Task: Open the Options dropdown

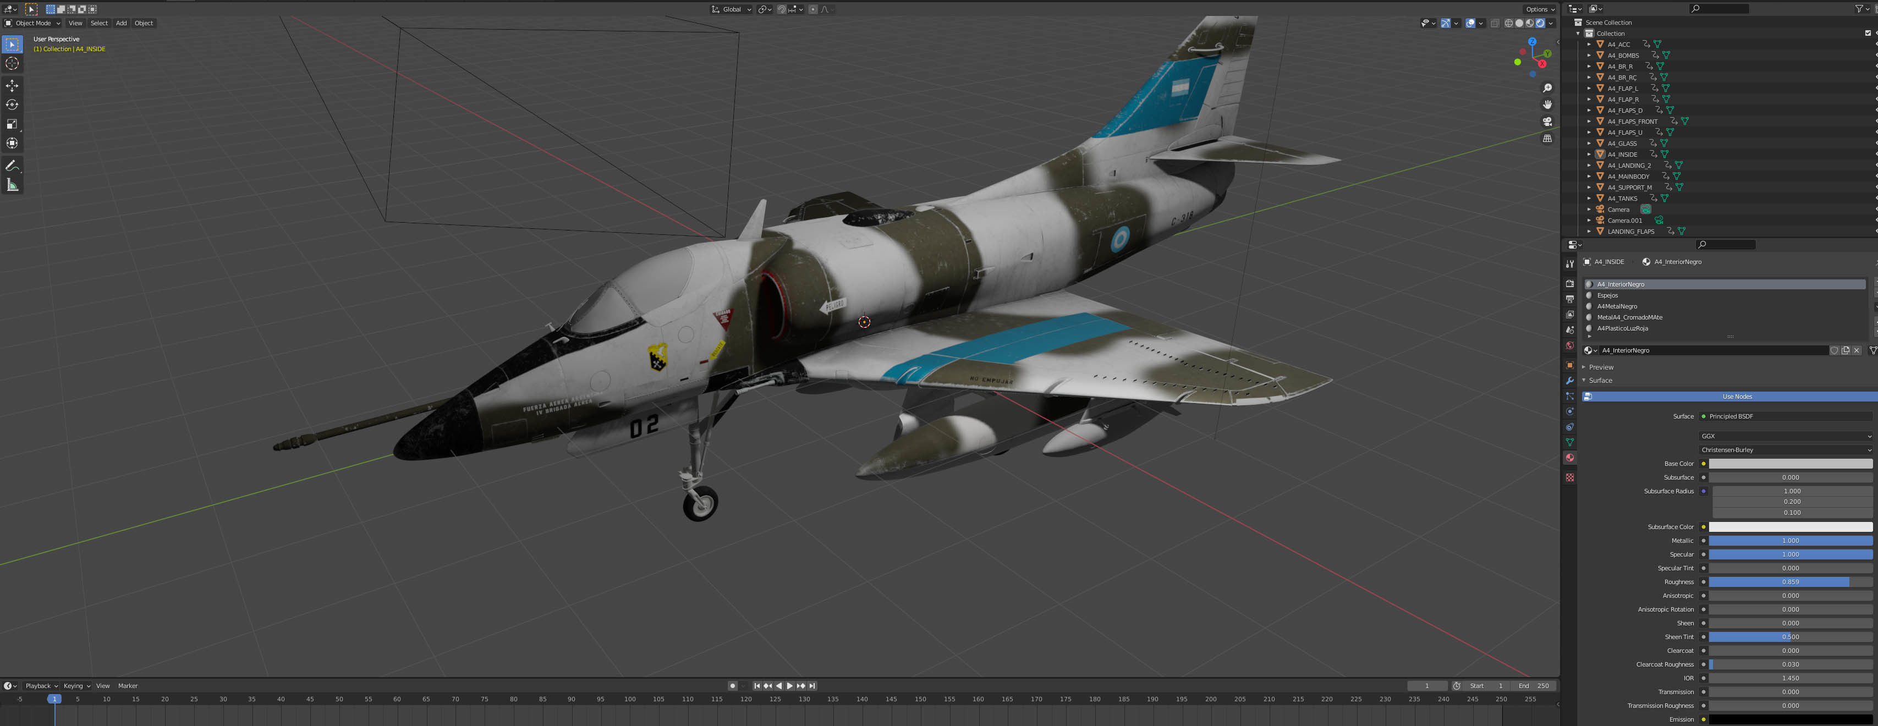Action: 1540,9
